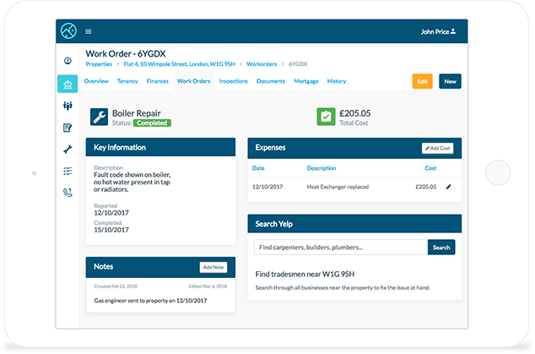Click the note about gas engineer
Screen dimensions: 535x354
tap(150, 301)
